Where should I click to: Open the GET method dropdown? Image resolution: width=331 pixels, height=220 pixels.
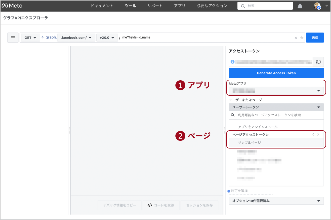pos(30,38)
